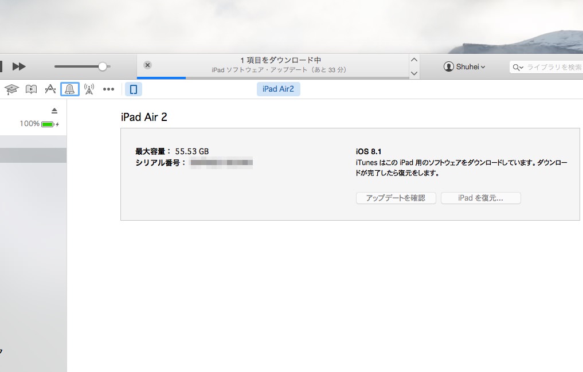The width and height of the screenshot is (583, 372).
Task: Click the 100% battery indicator
Action: pos(40,124)
